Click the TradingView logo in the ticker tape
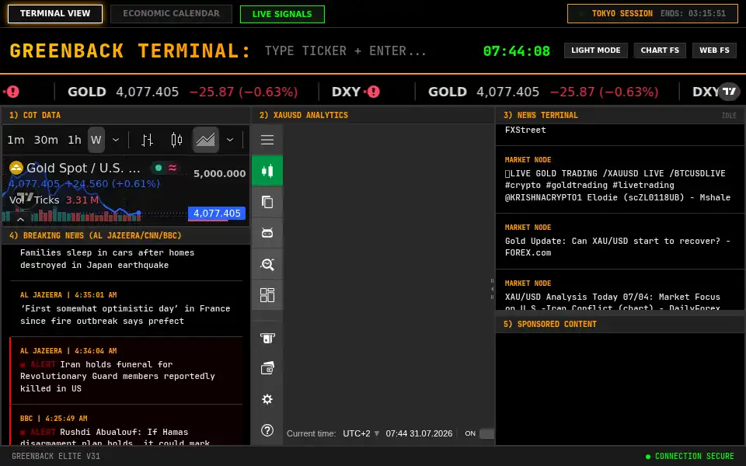 point(729,92)
